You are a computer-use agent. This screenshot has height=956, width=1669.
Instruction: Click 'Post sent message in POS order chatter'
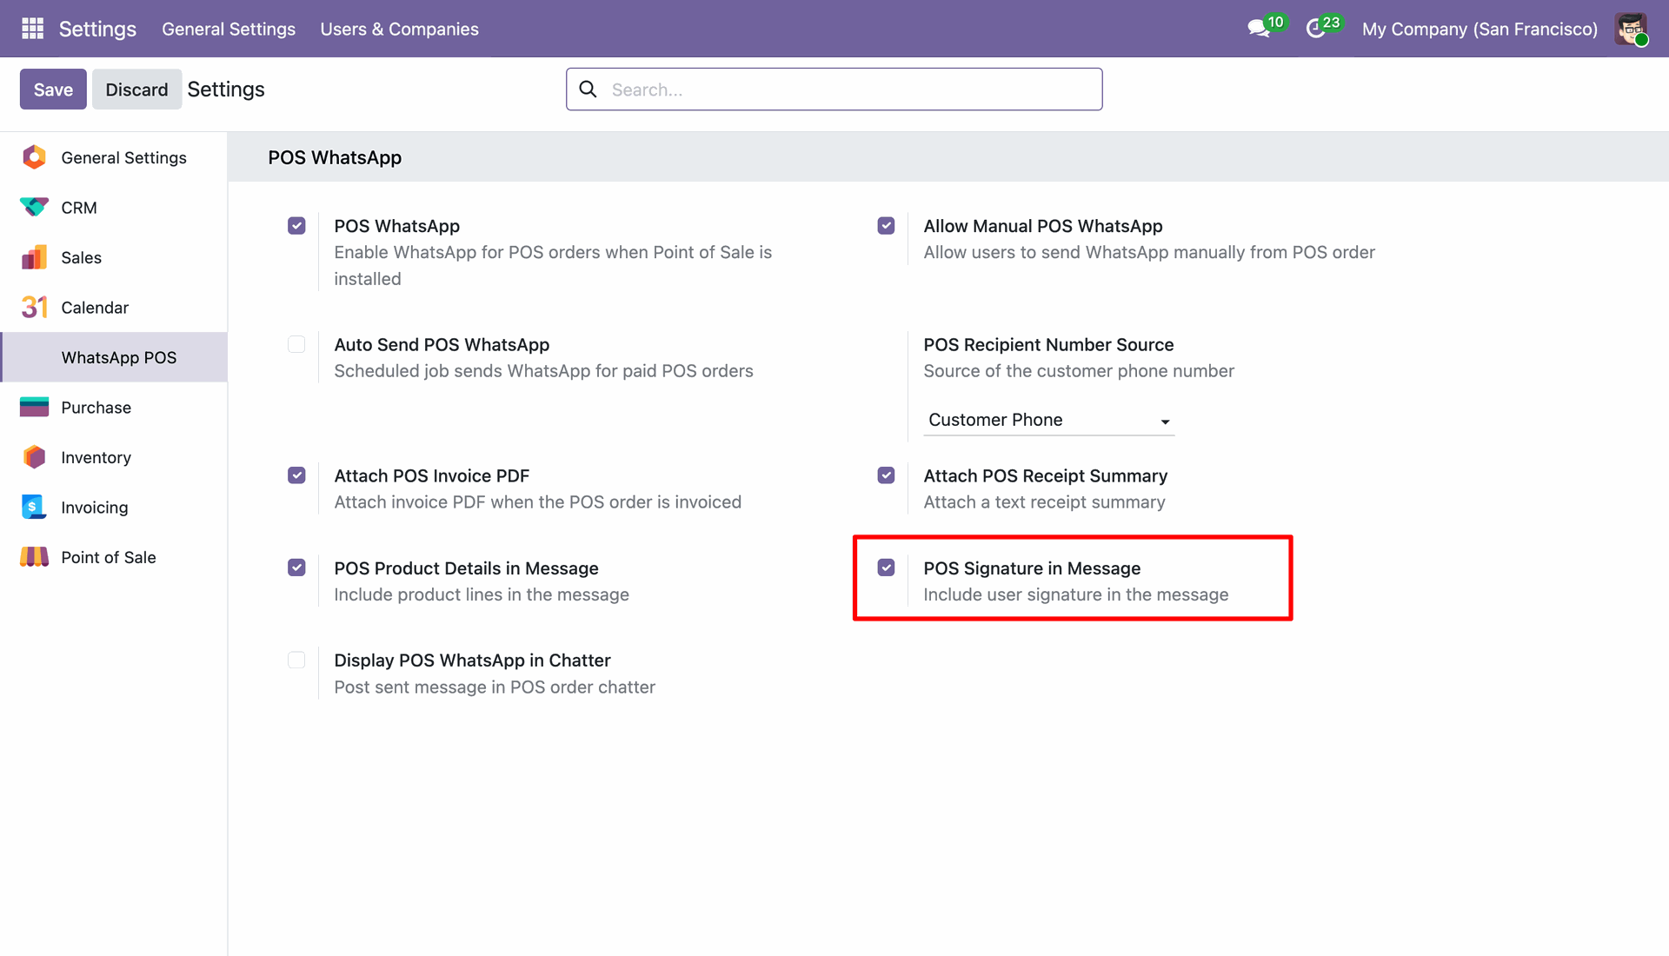495,687
